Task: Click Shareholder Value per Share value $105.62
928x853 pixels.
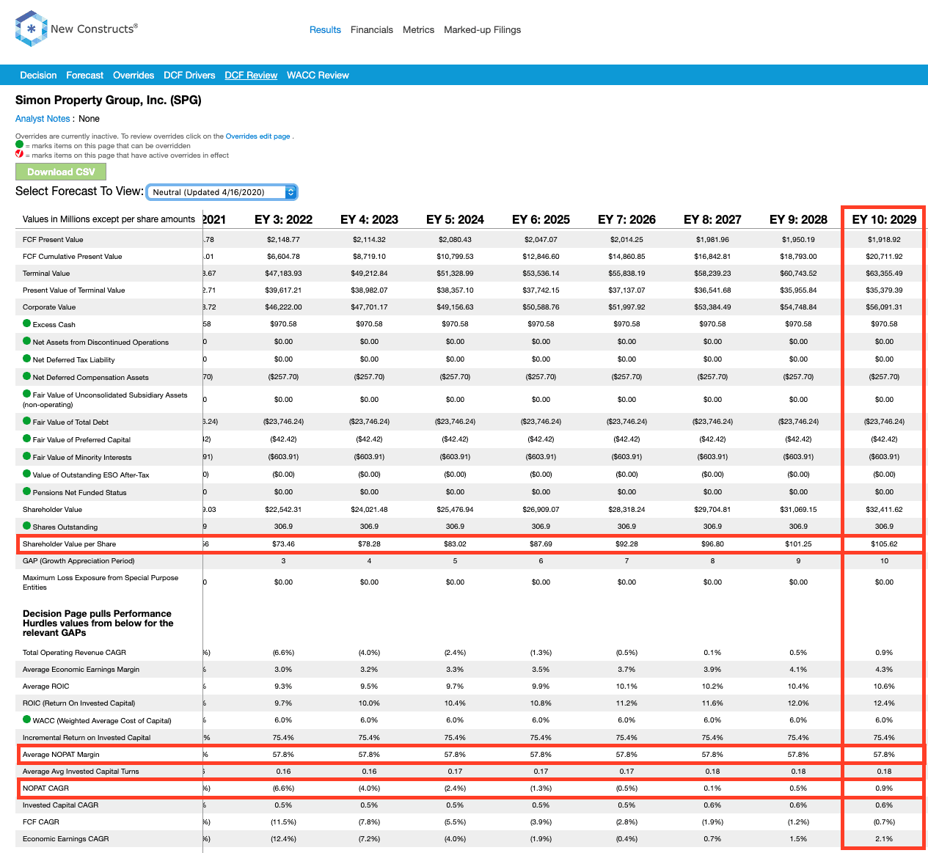Action: [884, 544]
